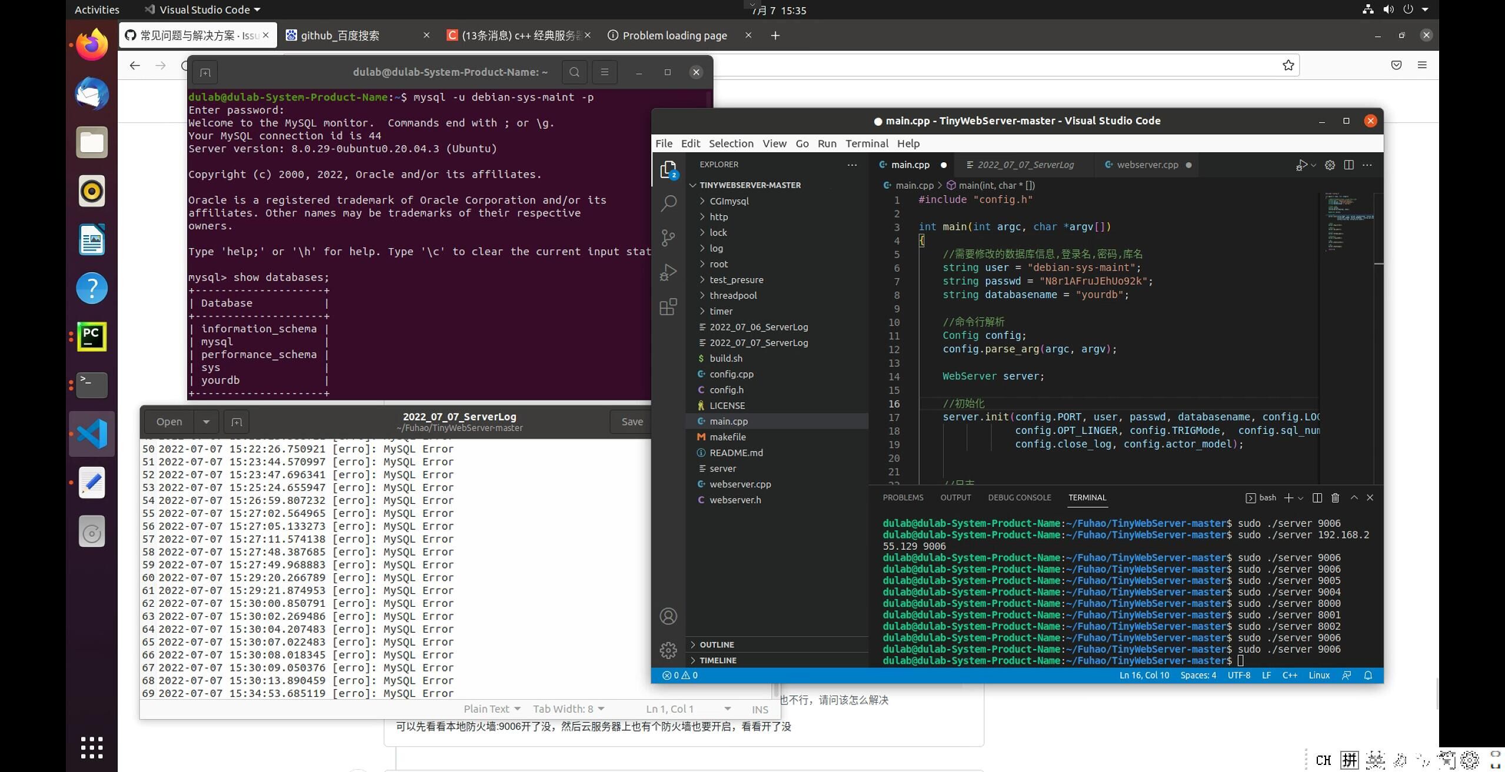
Task: Click Ln 16, Col 10 in the status bar
Action: (x=1144, y=675)
